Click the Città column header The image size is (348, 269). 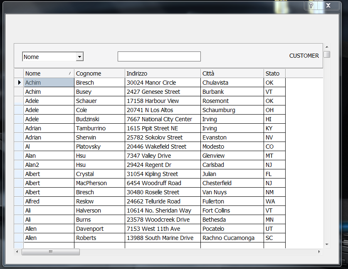pyautogui.click(x=232, y=73)
